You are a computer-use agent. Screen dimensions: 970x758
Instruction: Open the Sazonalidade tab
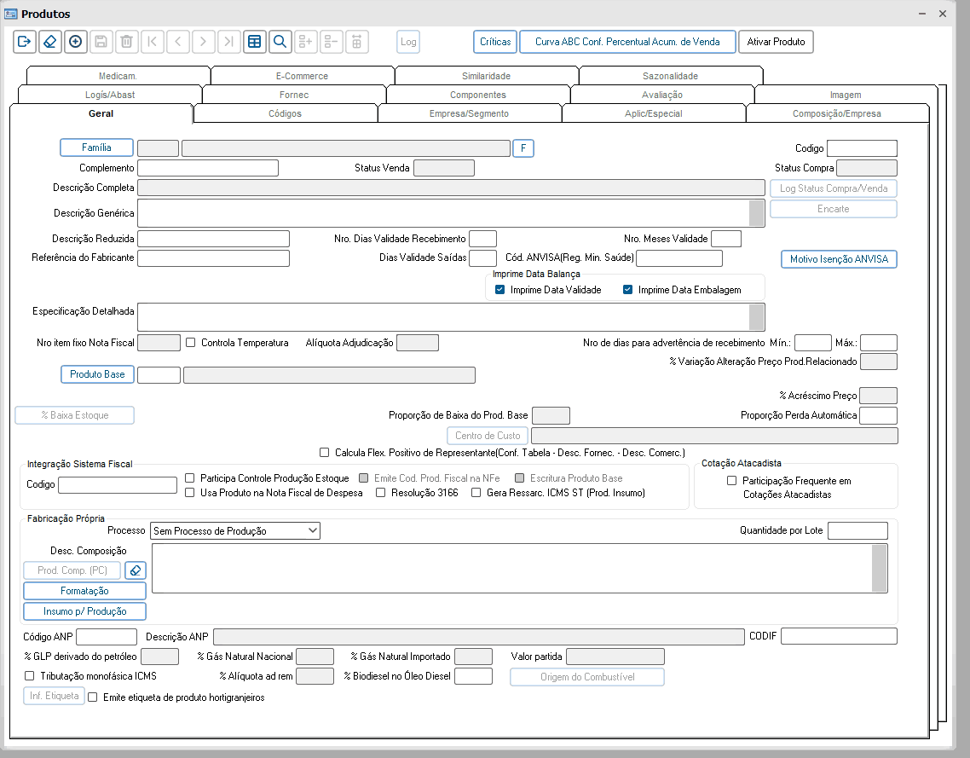[x=670, y=76]
